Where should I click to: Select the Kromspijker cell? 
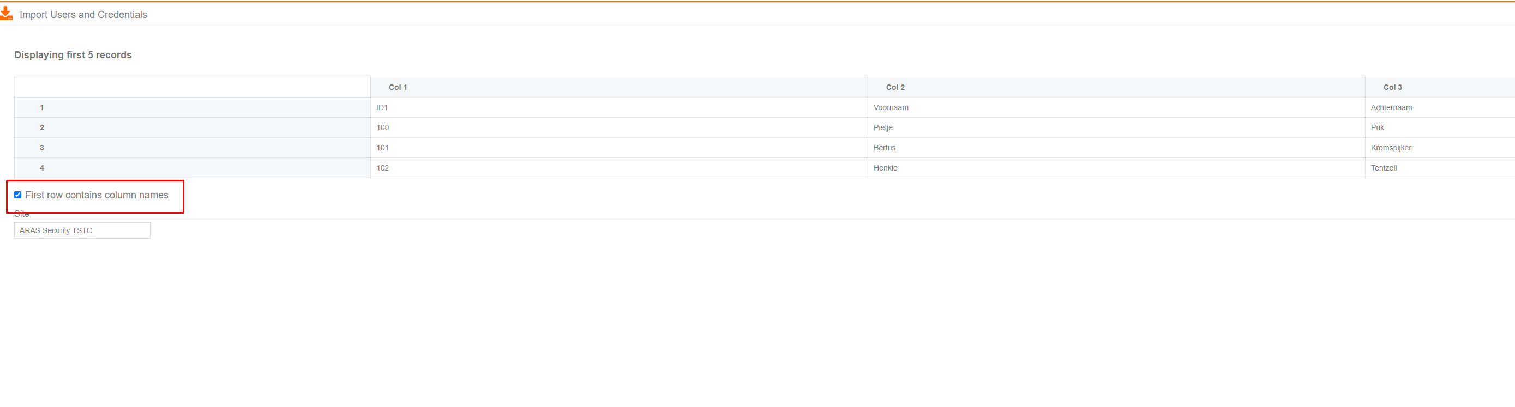coord(1440,148)
